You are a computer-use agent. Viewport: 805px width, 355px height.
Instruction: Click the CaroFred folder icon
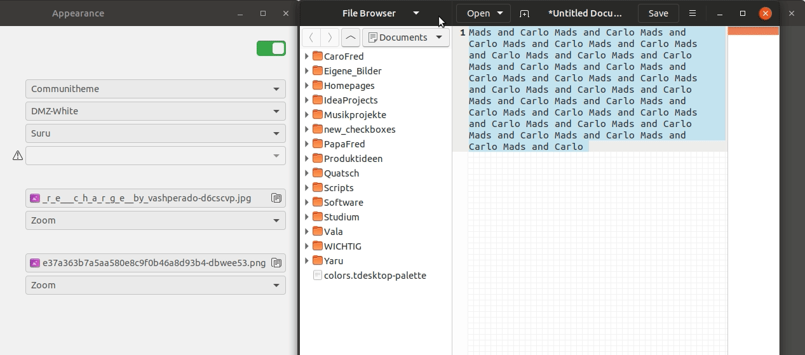point(318,56)
